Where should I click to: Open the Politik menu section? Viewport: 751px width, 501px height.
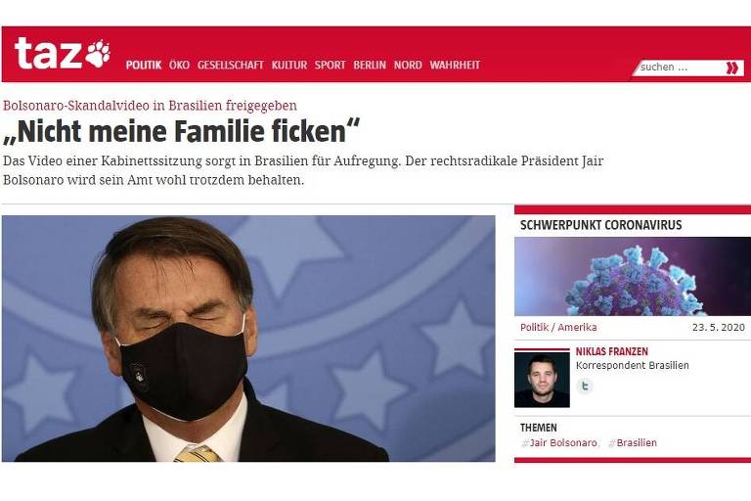[144, 65]
